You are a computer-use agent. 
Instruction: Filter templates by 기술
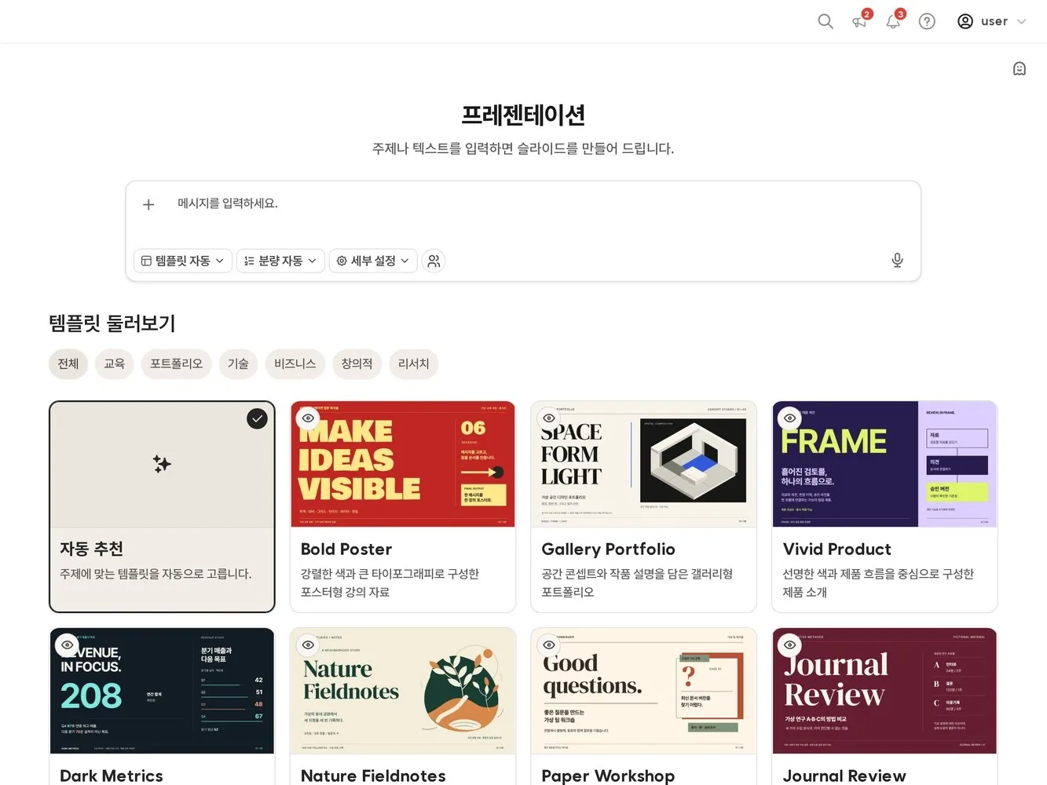238,364
